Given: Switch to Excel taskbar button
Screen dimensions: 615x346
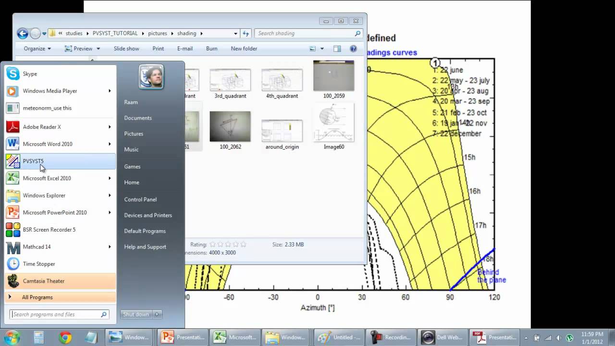Looking at the screenshot, I should (x=235, y=337).
